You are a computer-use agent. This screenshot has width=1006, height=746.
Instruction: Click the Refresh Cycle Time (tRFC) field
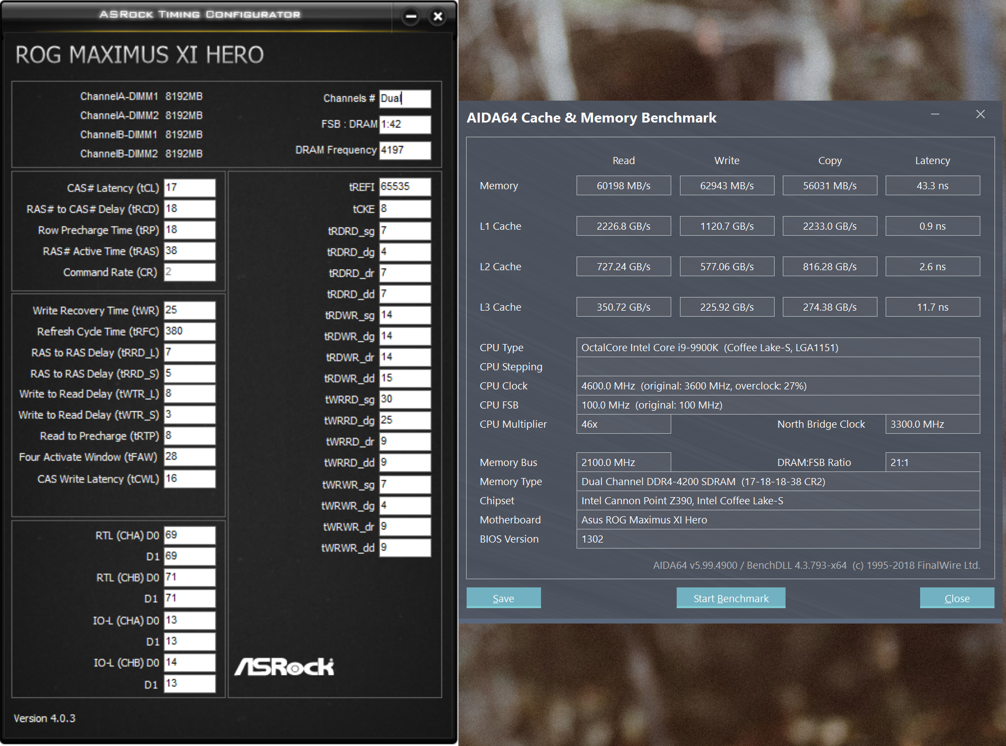point(190,331)
